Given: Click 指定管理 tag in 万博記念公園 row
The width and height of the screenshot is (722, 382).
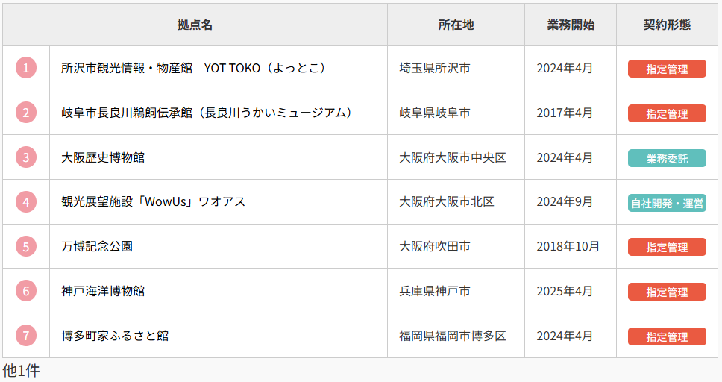Looking at the screenshot, I should pyautogui.click(x=667, y=247).
